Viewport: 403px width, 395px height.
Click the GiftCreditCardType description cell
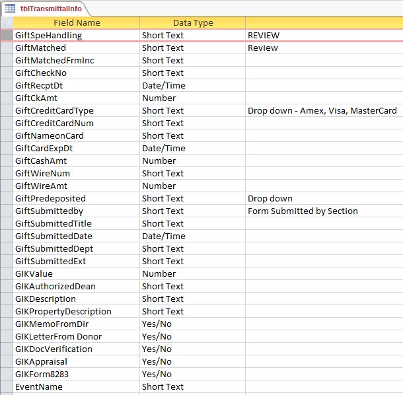322,110
